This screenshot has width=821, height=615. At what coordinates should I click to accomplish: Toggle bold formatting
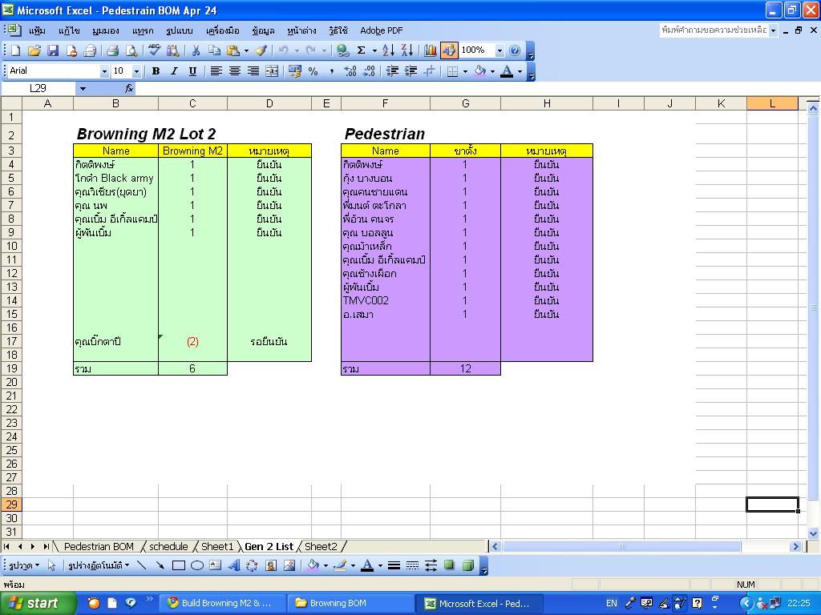coord(156,71)
